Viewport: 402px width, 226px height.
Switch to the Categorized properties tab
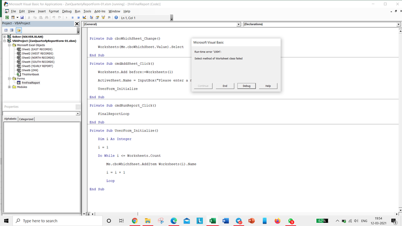click(26, 119)
